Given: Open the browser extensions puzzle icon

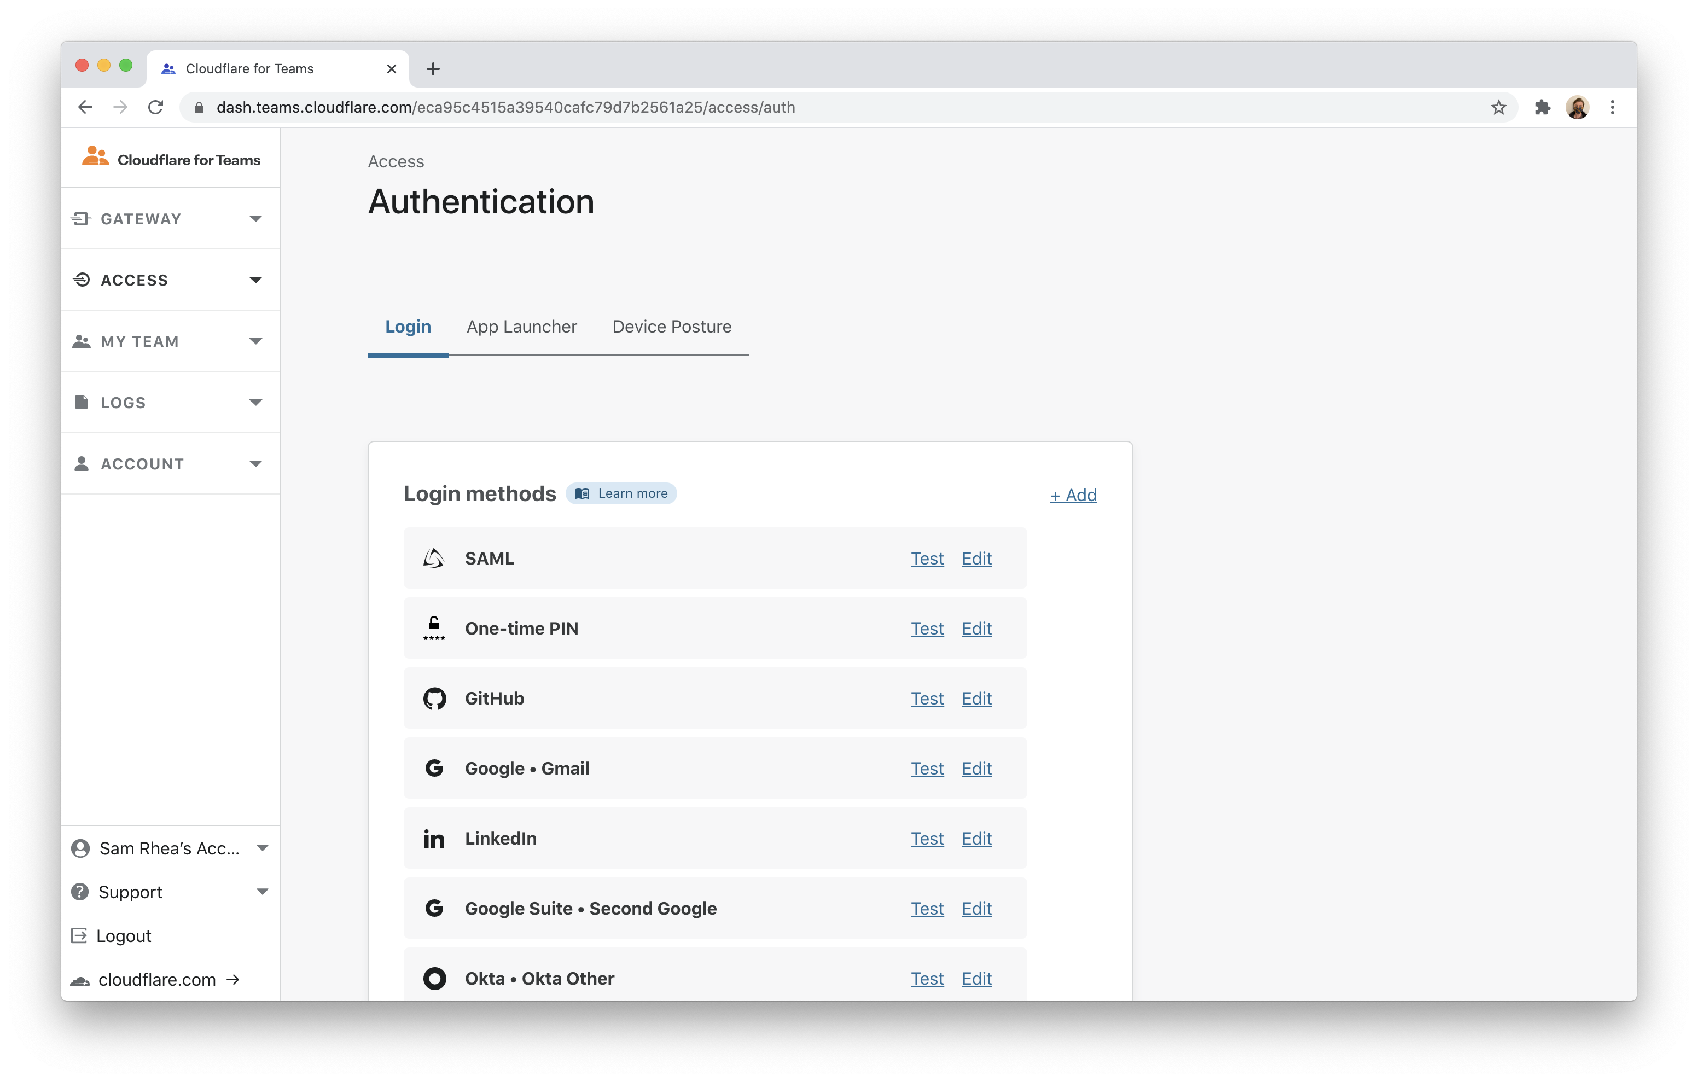Looking at the screenshot, I should pyautogui.click(x=1542, y=107).
